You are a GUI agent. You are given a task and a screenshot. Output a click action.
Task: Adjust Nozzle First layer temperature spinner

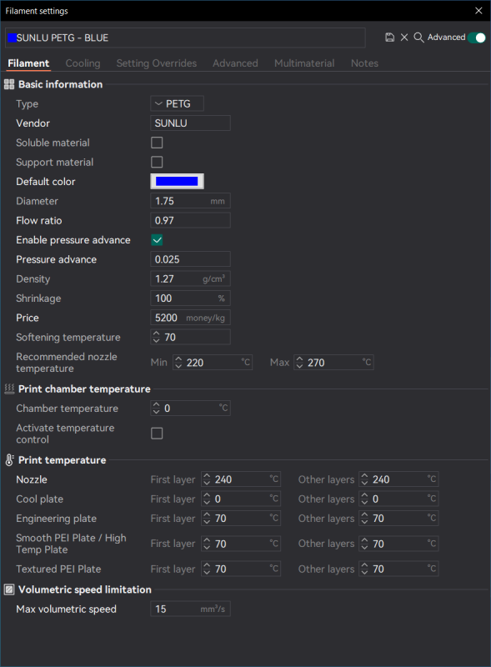pos(207,479)
